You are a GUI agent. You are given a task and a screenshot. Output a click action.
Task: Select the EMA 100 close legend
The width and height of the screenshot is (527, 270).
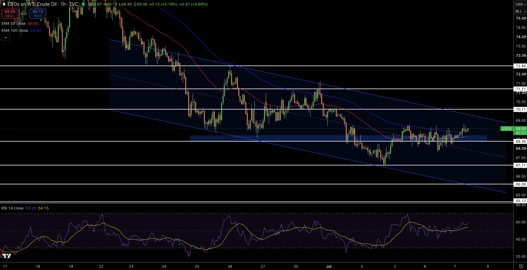15,30
